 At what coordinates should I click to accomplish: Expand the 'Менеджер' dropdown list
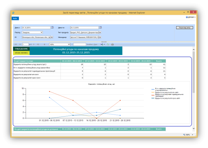[x=100, y=37]
